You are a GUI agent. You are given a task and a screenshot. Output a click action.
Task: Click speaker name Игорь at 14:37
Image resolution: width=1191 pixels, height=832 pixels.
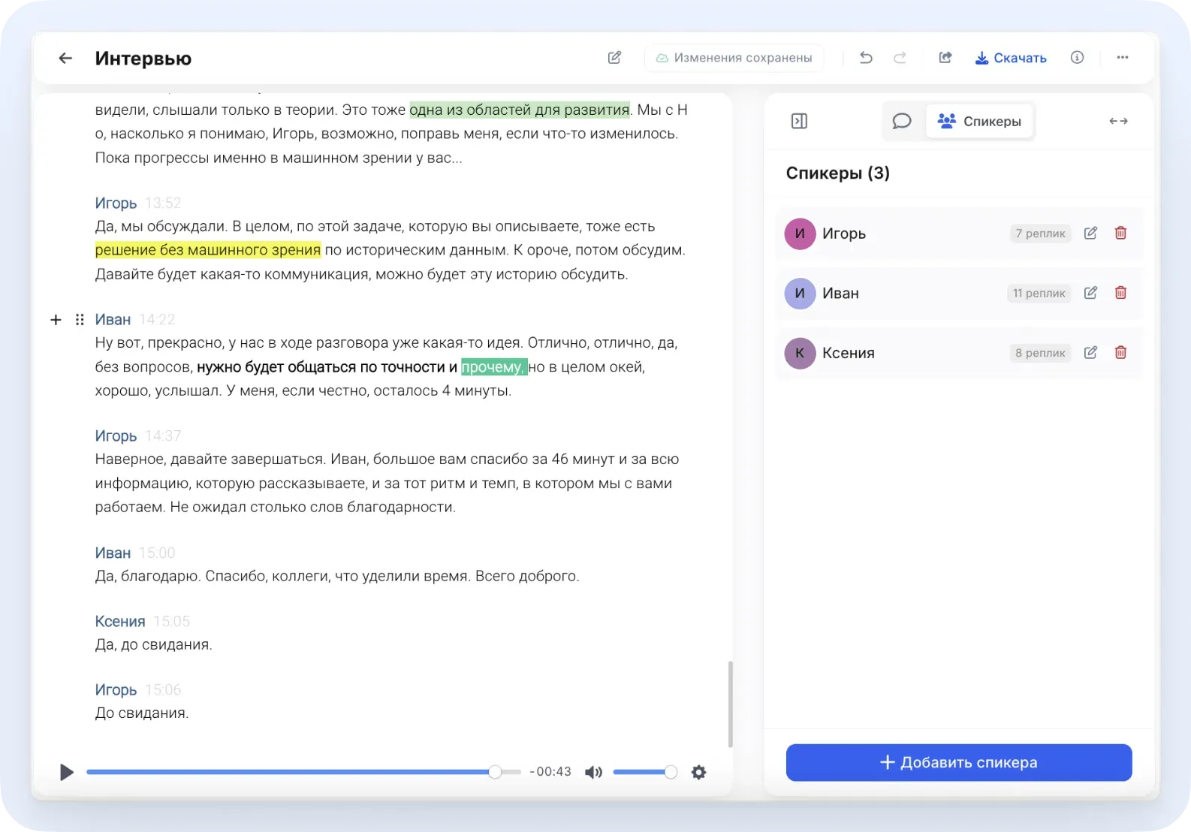click(x=116, y=436)
